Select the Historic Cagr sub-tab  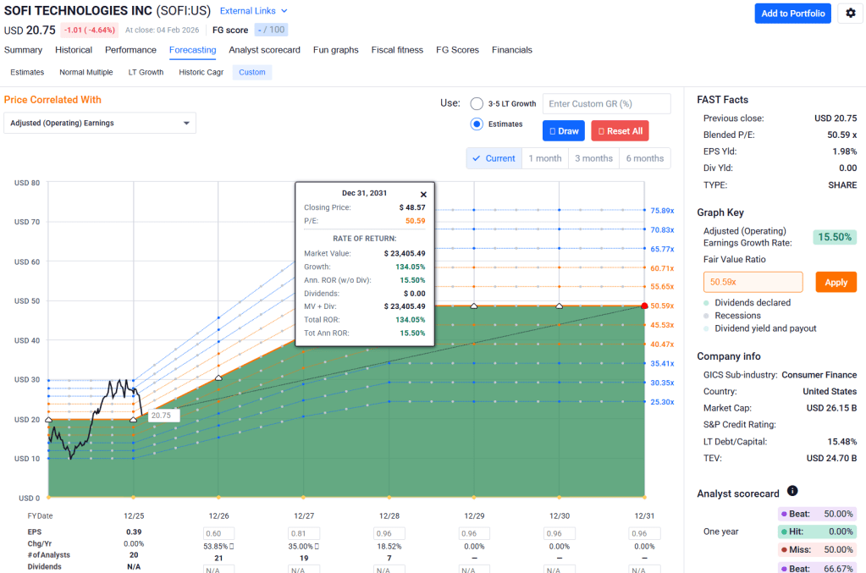[201, 73]
